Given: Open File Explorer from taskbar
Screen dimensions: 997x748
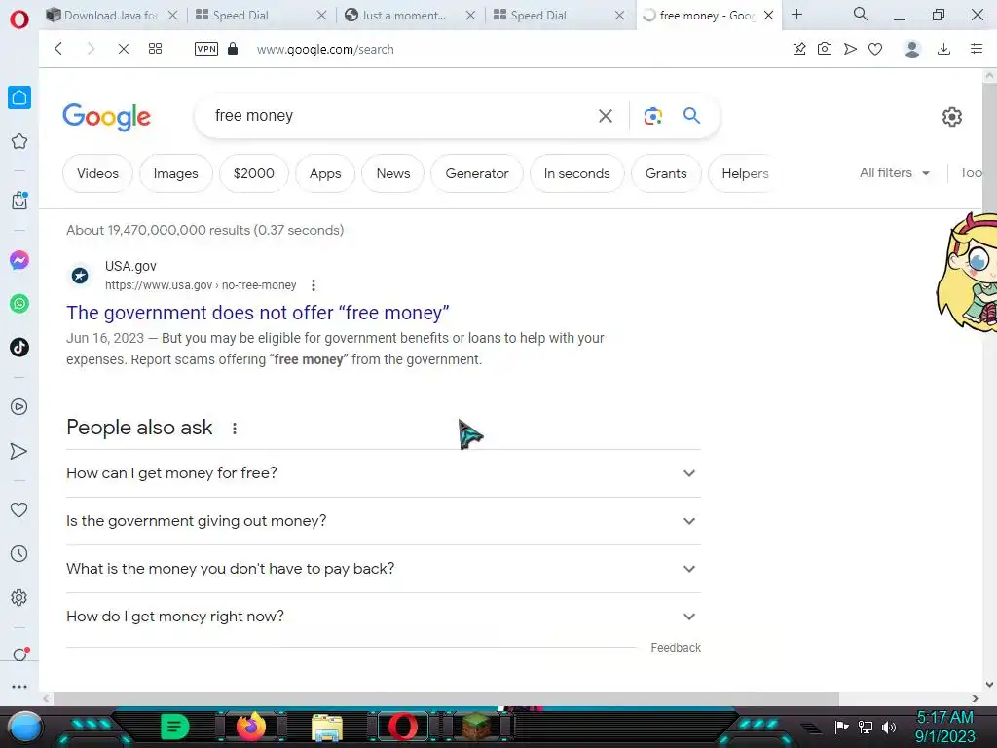Looking at the screenshot, I should (327, 727).
